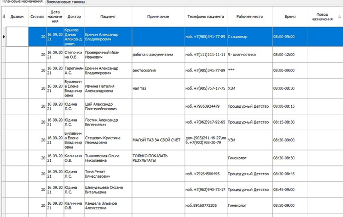Screen dimensions: 343x217
Task: Click the Филиал column header
Action: coord(37,16)
